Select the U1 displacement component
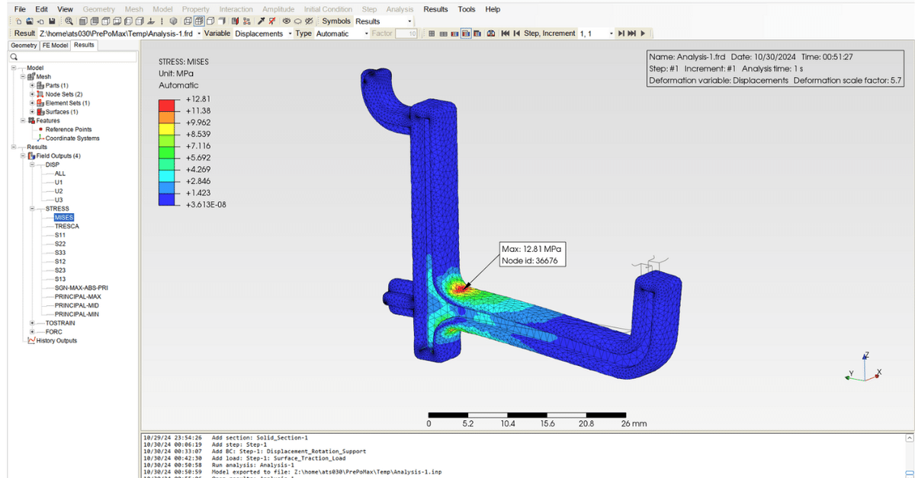Screen dimensions: 915x478 (x=59, y=182)
